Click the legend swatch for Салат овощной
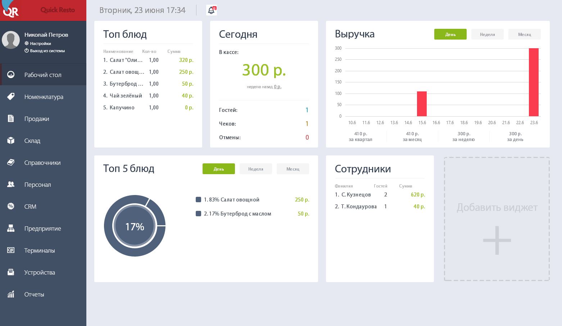The image size is (562, 326). pos(198,200)
